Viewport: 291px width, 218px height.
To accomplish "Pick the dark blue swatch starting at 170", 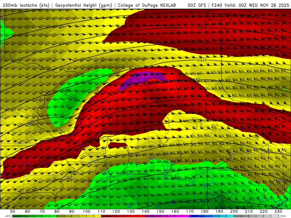I will (194, 216).
